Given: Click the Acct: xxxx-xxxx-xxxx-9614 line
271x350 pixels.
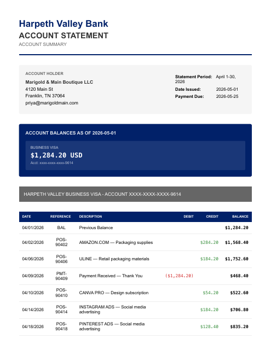Looking at the screenshot, I should 52,163.
